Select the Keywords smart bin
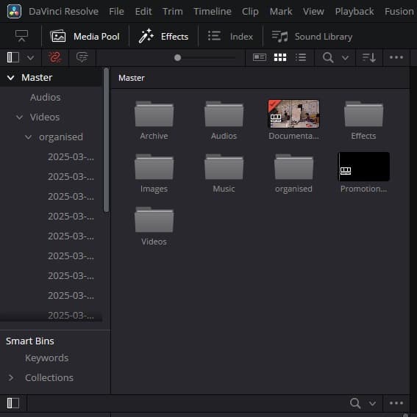The image size is (417, 417). (x=46, y=358)
